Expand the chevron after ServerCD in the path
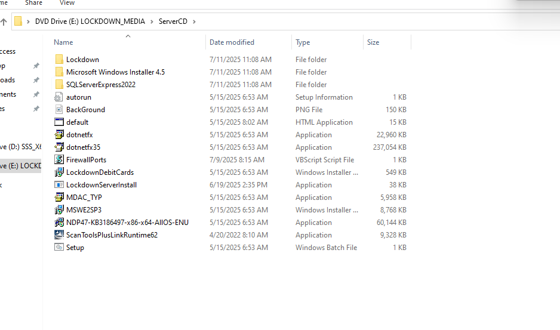 click(x=194, y=22)
